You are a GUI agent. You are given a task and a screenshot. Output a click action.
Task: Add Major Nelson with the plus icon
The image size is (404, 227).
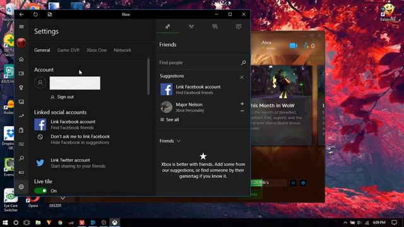[242, 103]
